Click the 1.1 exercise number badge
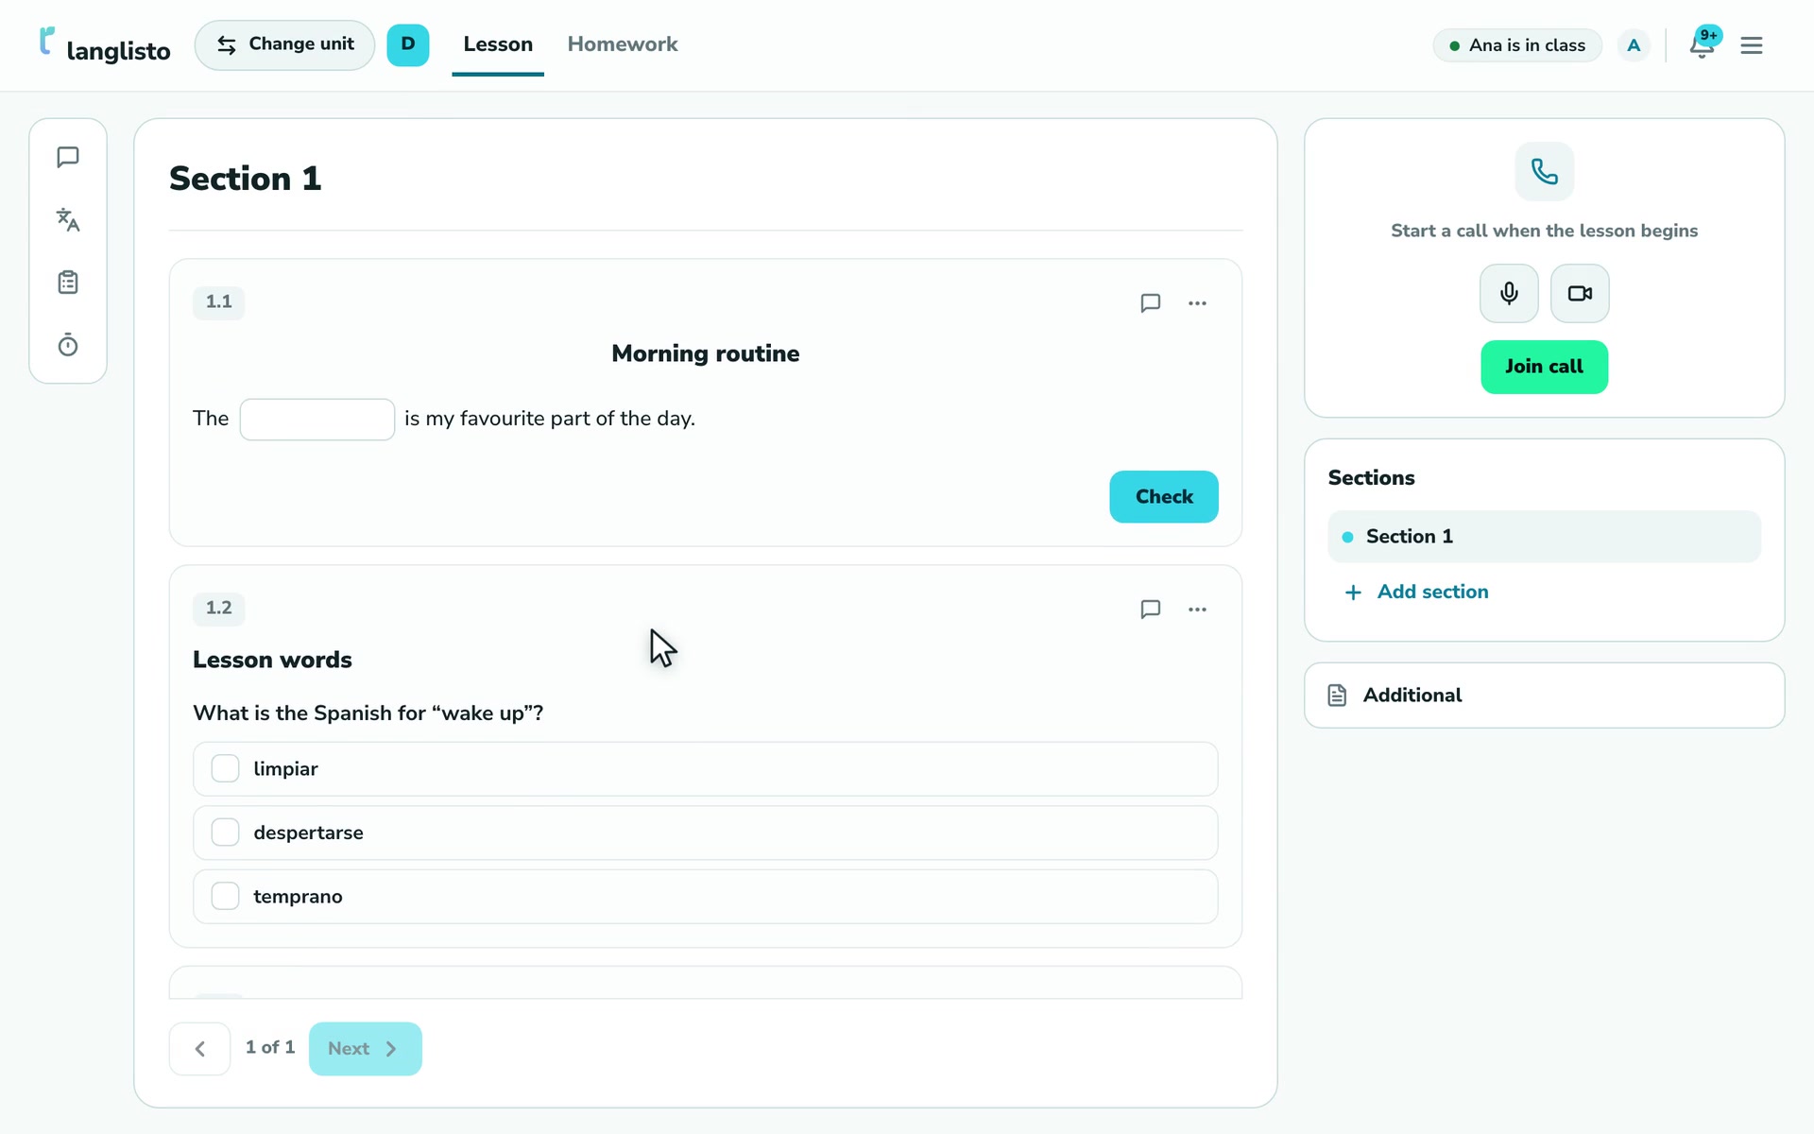 [218, 301]
